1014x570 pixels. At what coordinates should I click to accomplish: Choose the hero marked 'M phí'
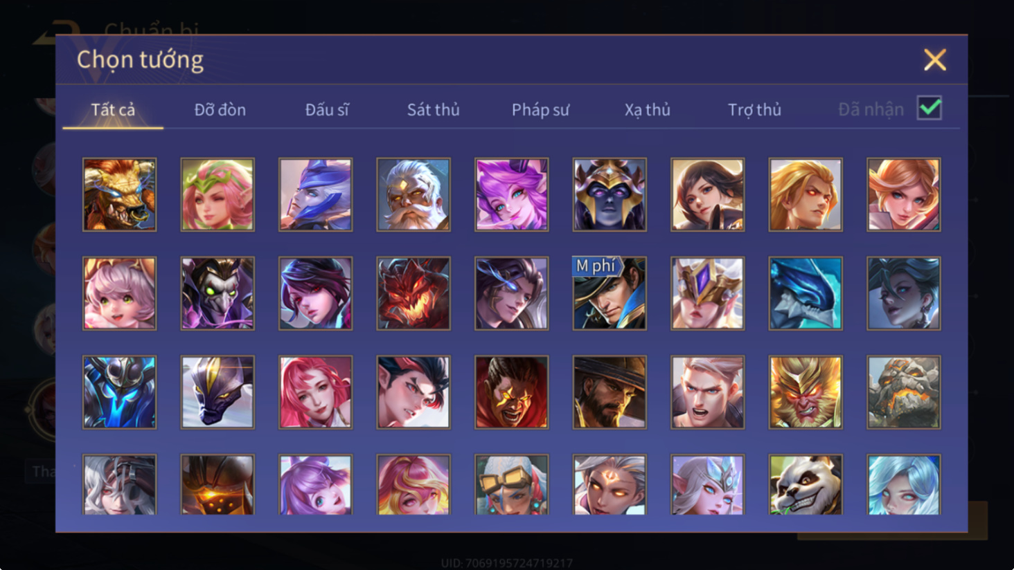(x=610, y=293)
